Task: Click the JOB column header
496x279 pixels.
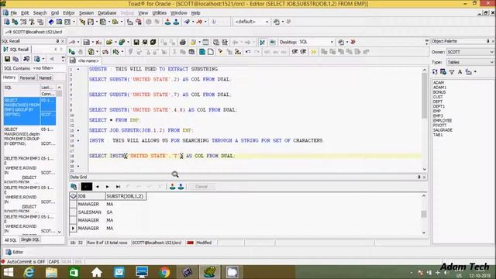Action: (x=91, y=196)
